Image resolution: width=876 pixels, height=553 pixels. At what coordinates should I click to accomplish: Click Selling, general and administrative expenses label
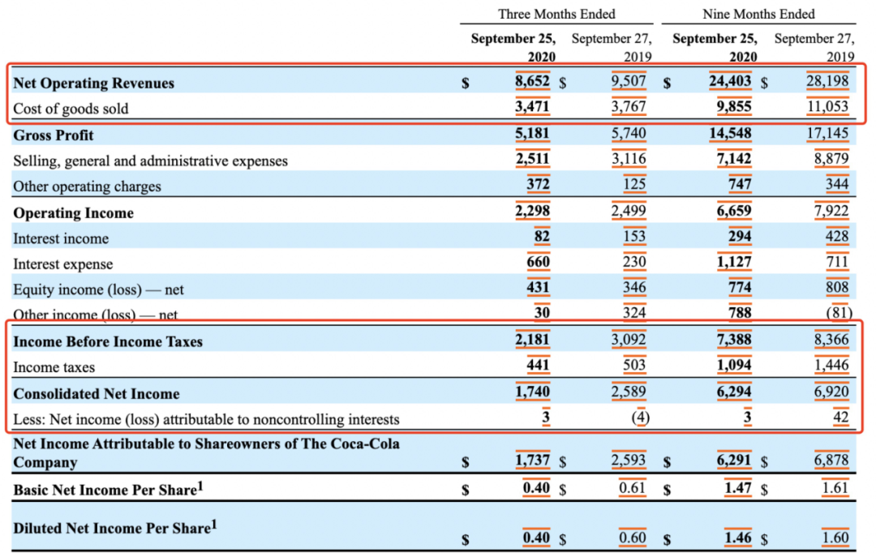(x=150, y=161)
